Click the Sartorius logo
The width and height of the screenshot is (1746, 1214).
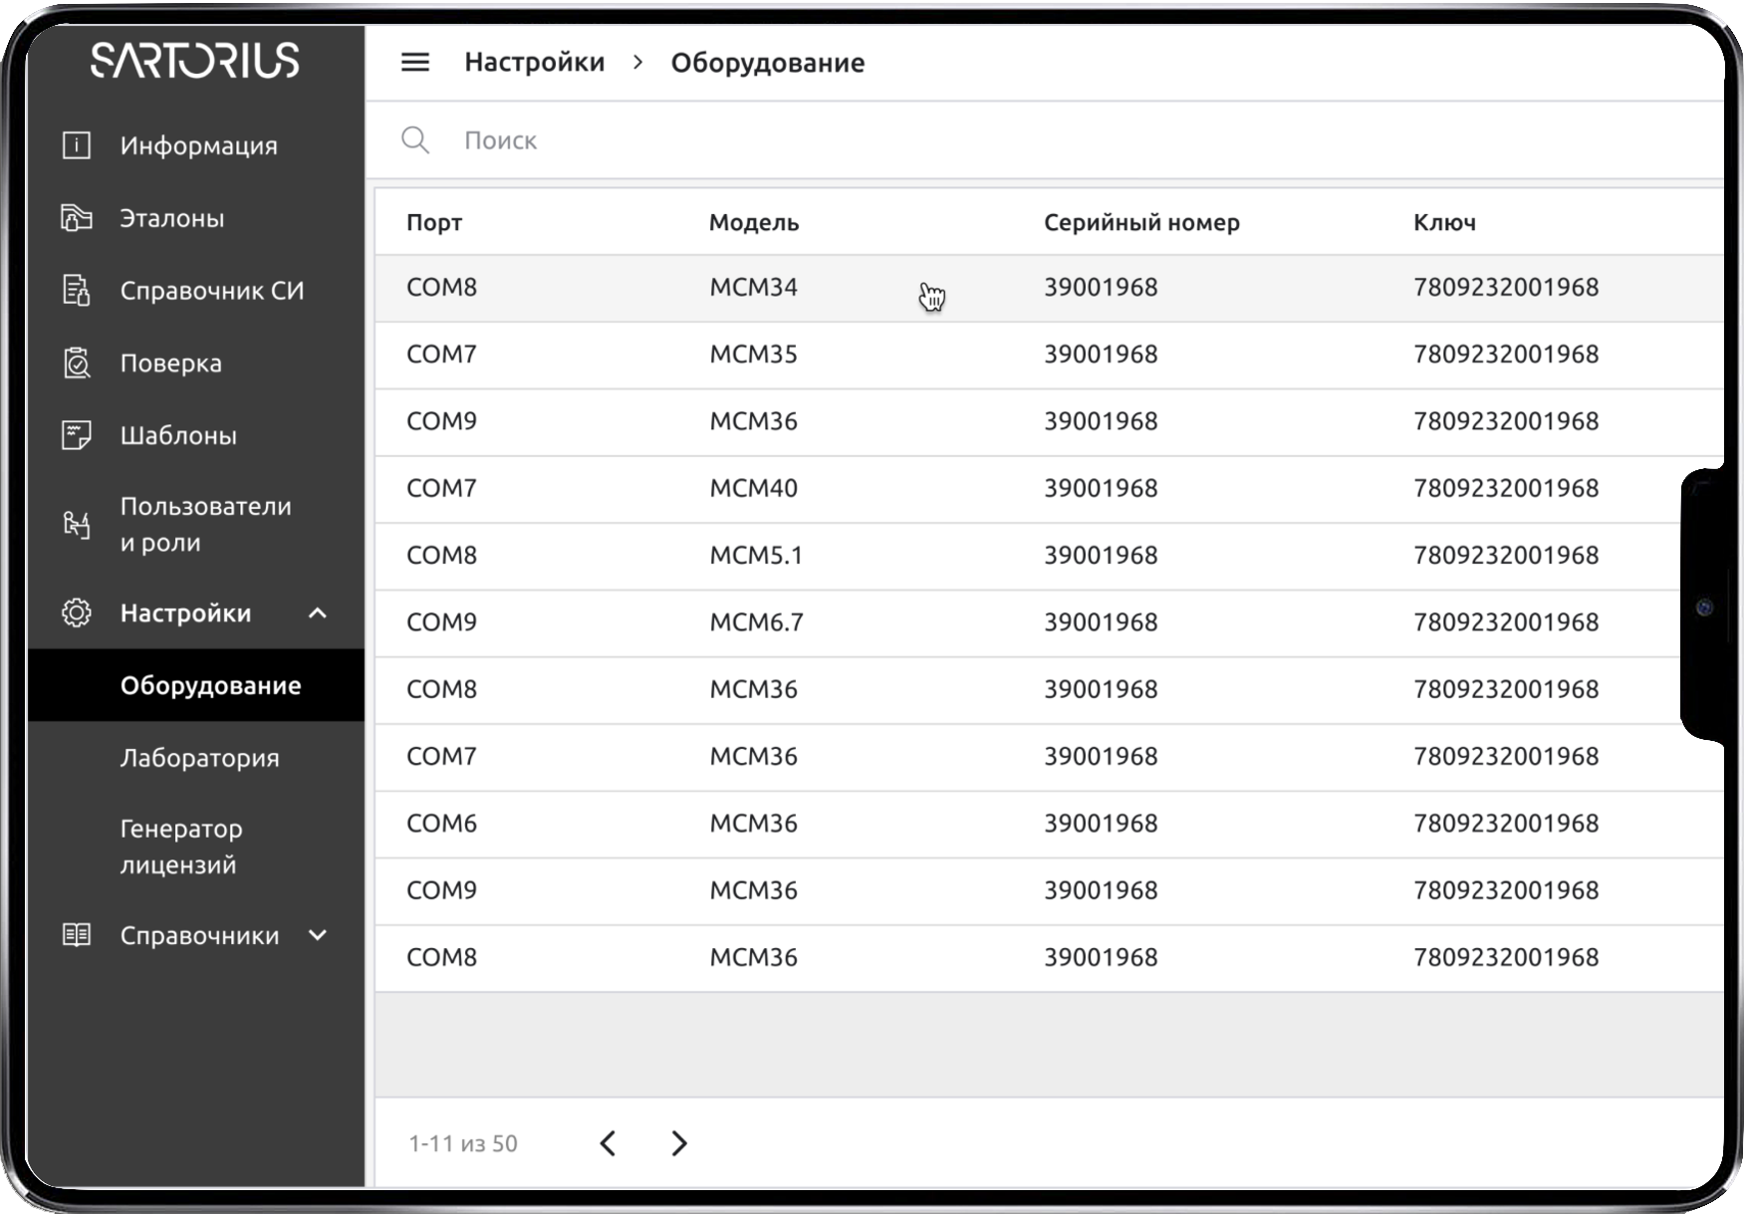tap(195, 61)
